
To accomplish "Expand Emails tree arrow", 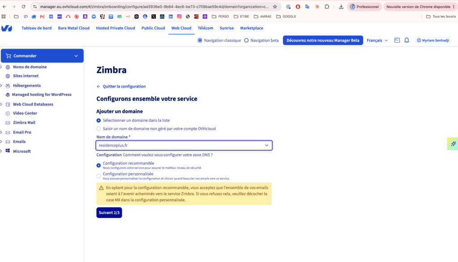I will 1,141.
